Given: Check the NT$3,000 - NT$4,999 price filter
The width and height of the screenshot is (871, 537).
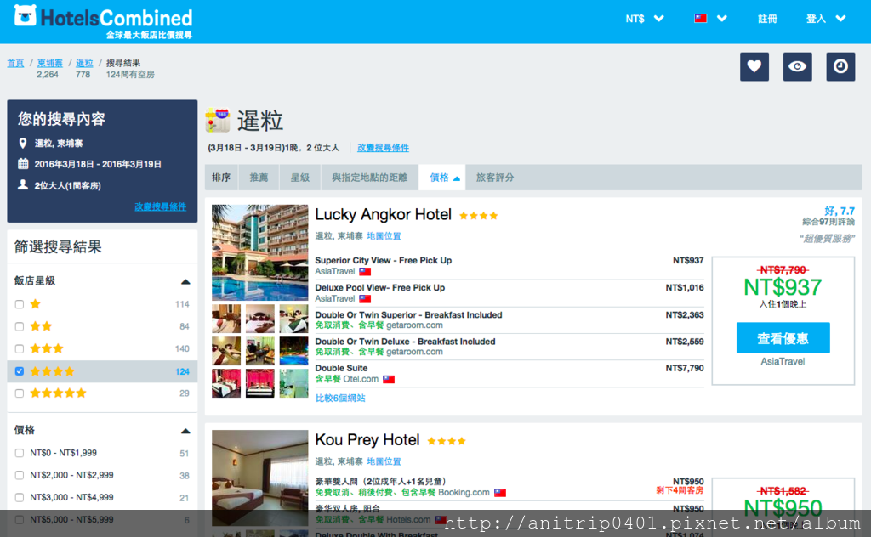Looking at the screenshot, I should (20, 498).
